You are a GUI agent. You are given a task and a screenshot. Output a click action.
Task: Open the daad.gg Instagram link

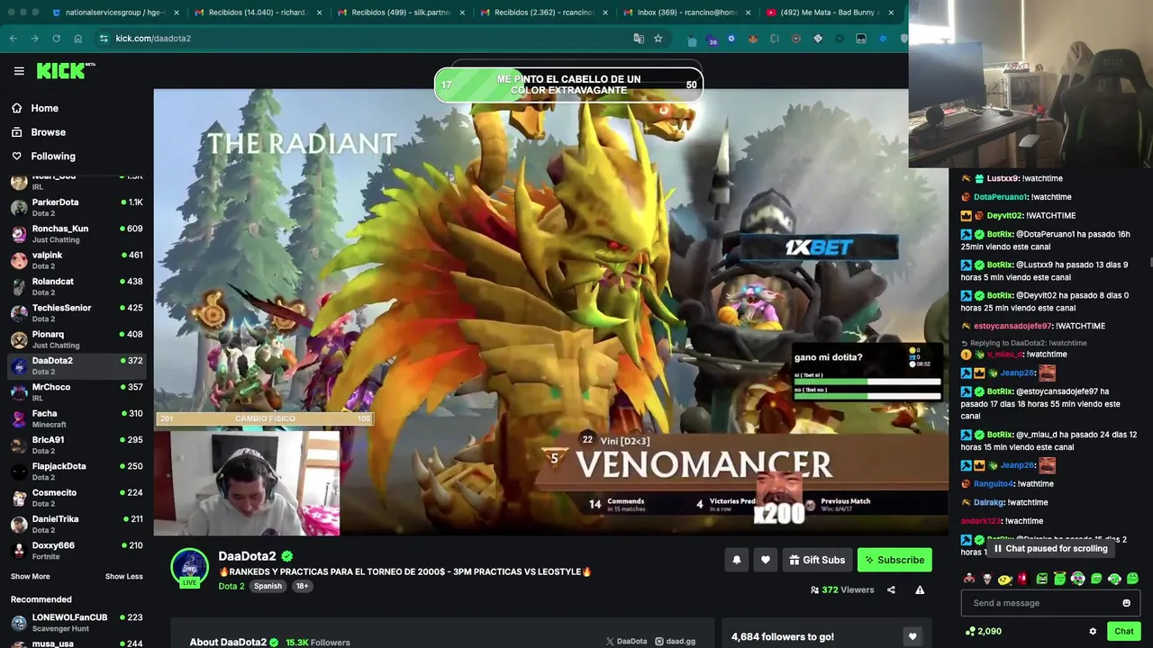pyautogui.click(x=676, y=642)
